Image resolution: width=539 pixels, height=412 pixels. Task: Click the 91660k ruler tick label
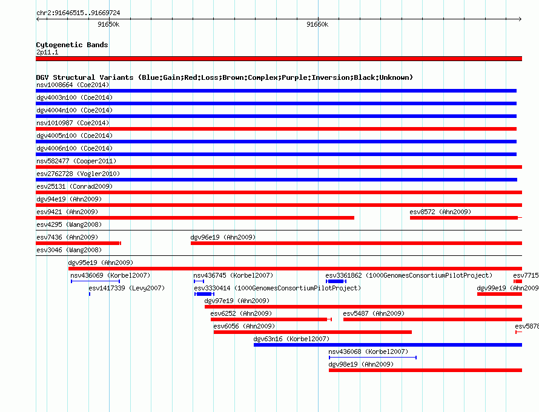(x=317, y=24)
